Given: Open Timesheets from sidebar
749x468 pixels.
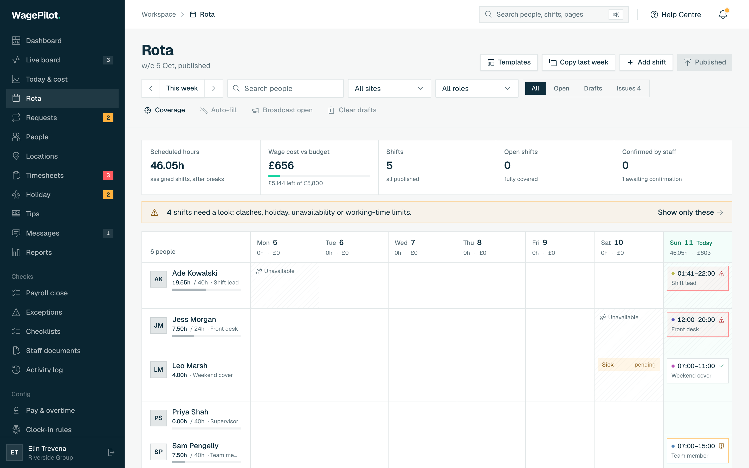Looking at the screenshot, I should (x=62, y=175).
